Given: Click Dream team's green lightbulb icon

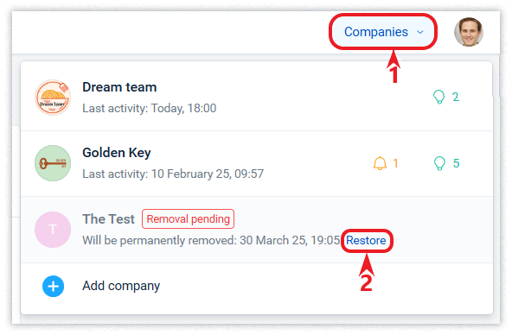Looking at the screenshot, I should (438, 97).
